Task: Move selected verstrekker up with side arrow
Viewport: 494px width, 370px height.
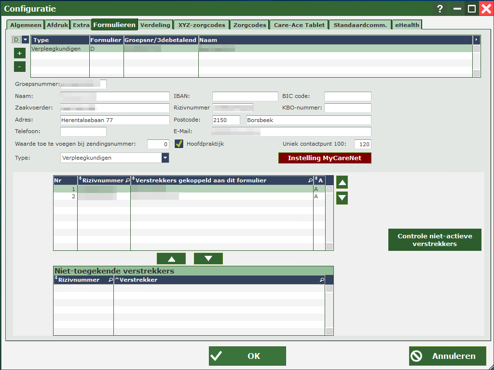Action: [342, 182]
